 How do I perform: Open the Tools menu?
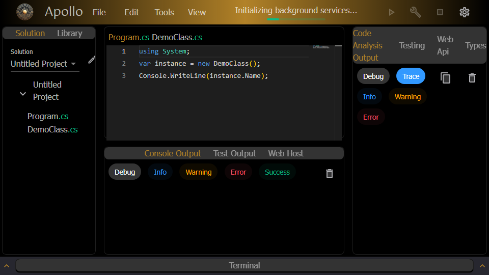pos(165,12)
